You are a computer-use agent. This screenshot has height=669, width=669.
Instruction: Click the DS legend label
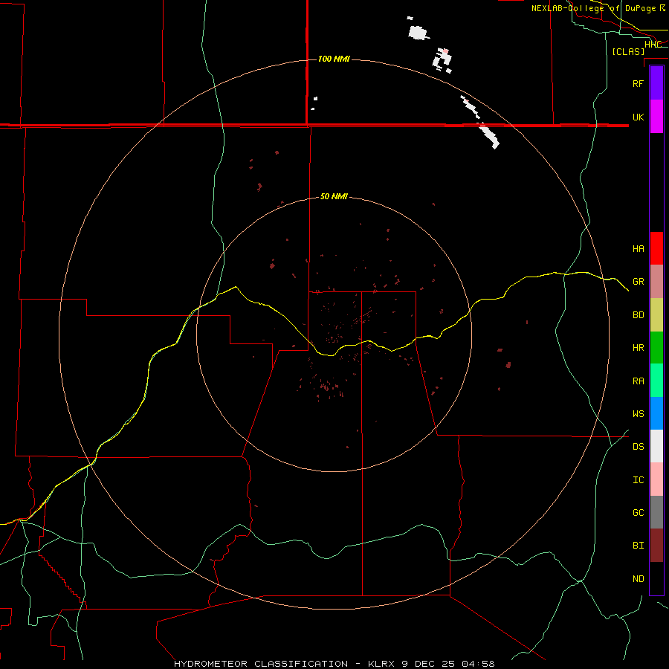click(x=639, y=447)
